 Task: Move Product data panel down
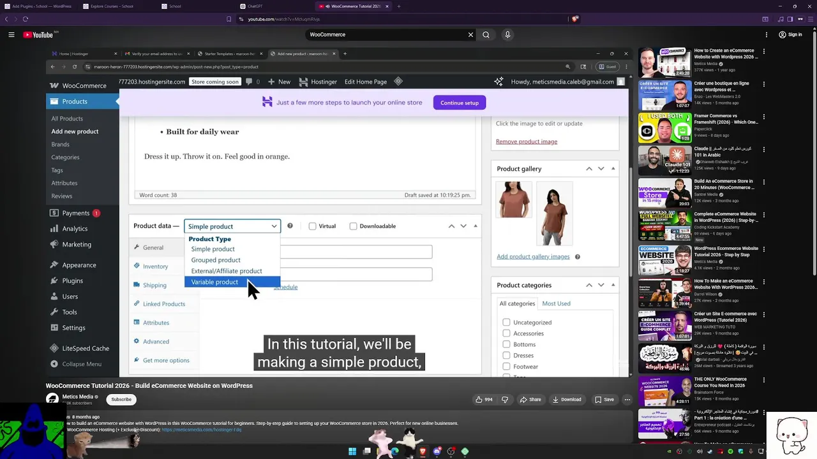pyautogui.click(x=463, y=226)
